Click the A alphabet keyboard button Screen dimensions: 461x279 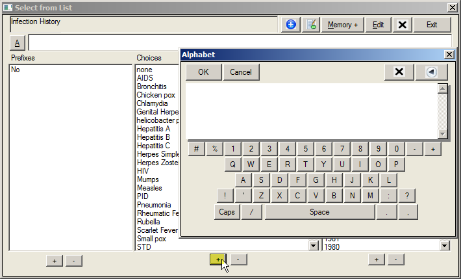point(18,44)
